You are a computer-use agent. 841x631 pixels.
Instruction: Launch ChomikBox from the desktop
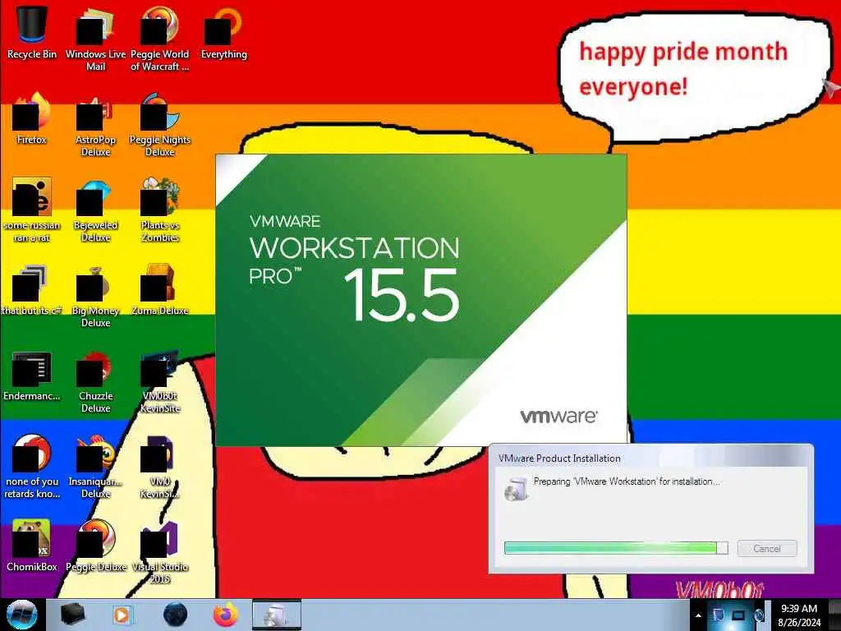[32, 545]
